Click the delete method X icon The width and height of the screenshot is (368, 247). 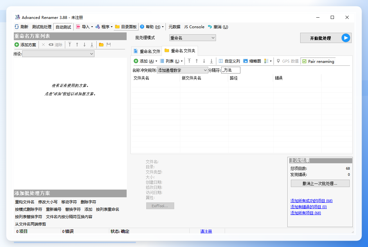[x=43, y=45]
